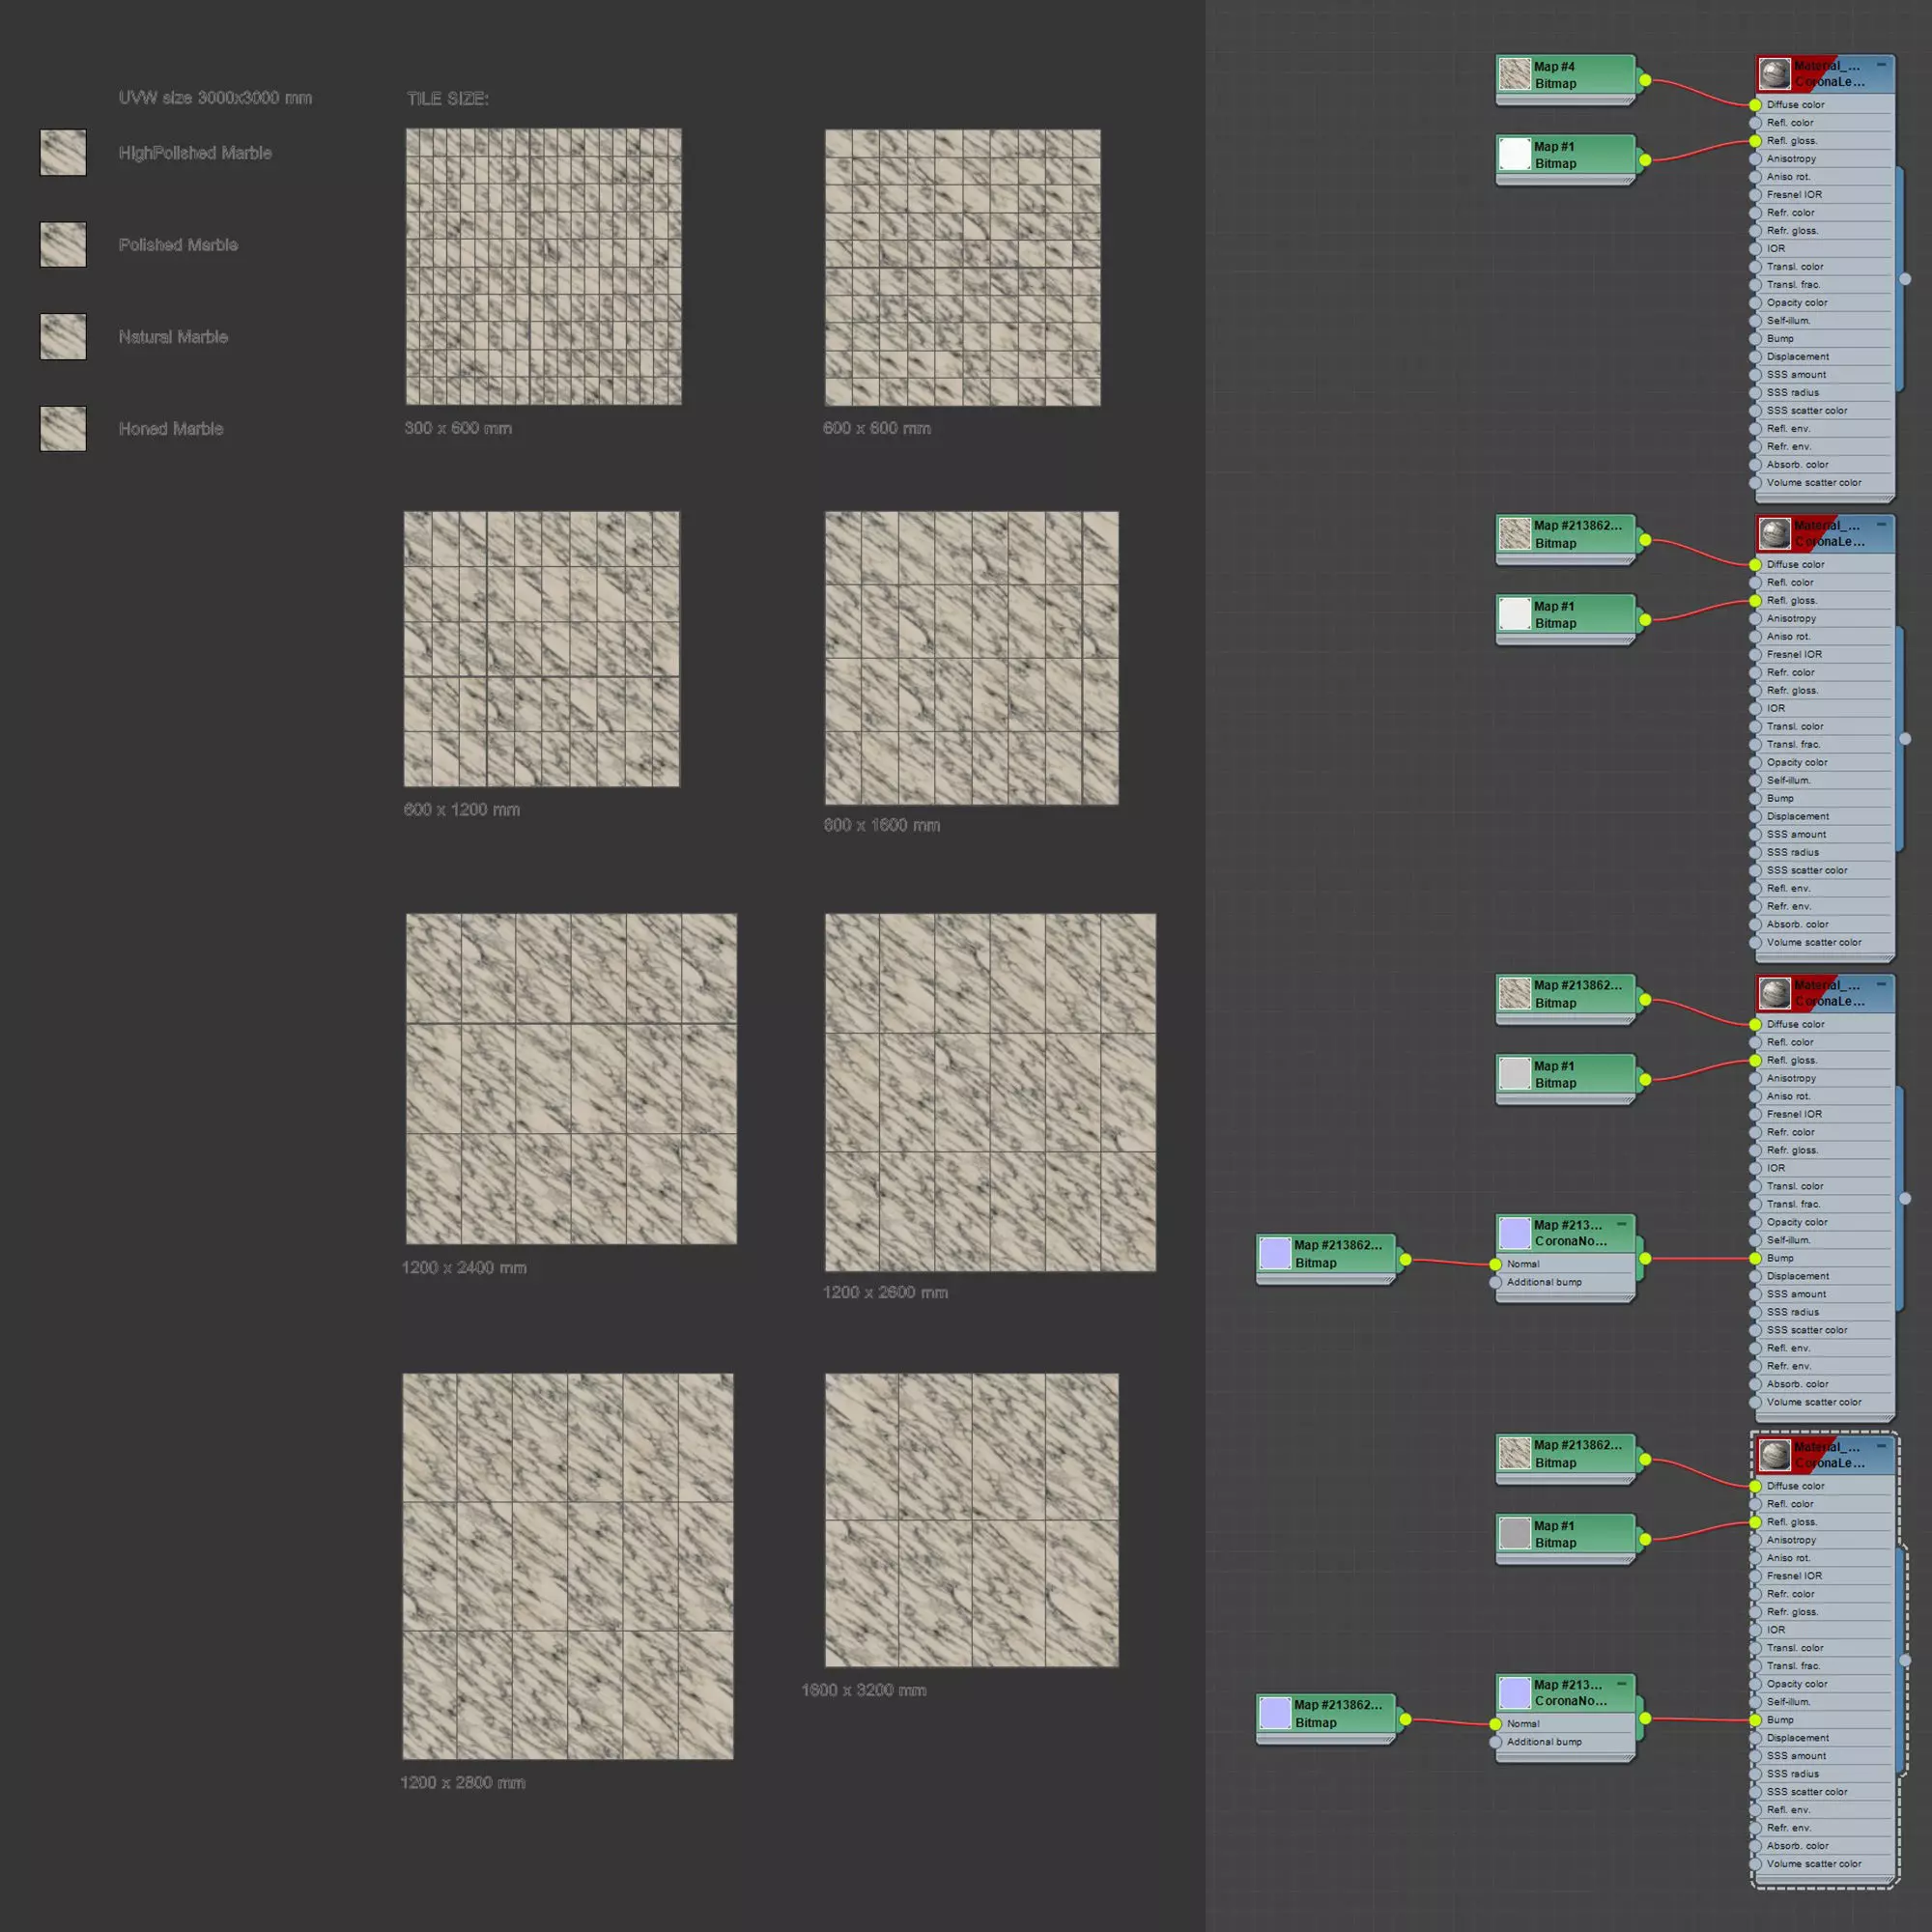Click the Honed Marble swatch
This screenshot has width=1932, height=1932.
[x=63, y=428]
